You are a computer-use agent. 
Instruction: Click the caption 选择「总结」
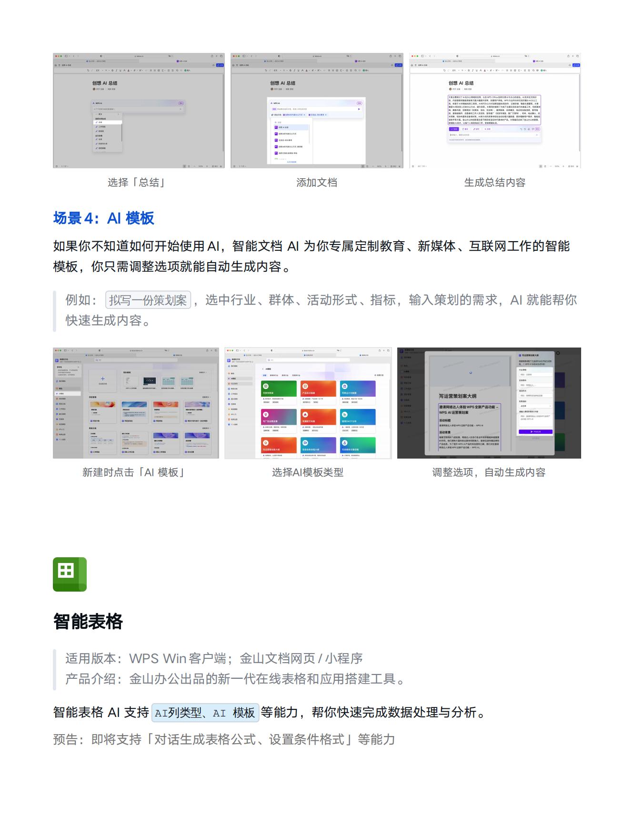tap(137, 182)
